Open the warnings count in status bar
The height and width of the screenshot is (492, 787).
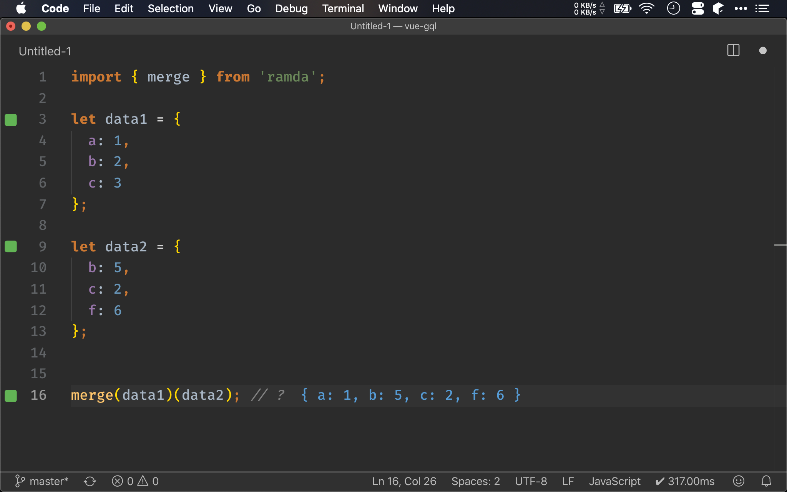148,481
